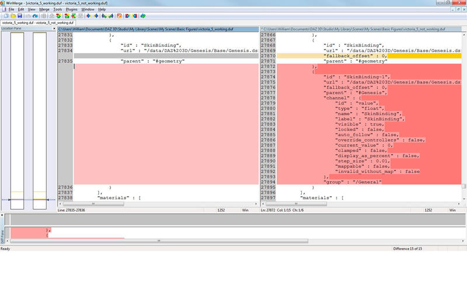The image size is (467, 292).
Task: Click the "label" : "SkinBinding" line
Action: pyautogui.click(x=369, y=119)
